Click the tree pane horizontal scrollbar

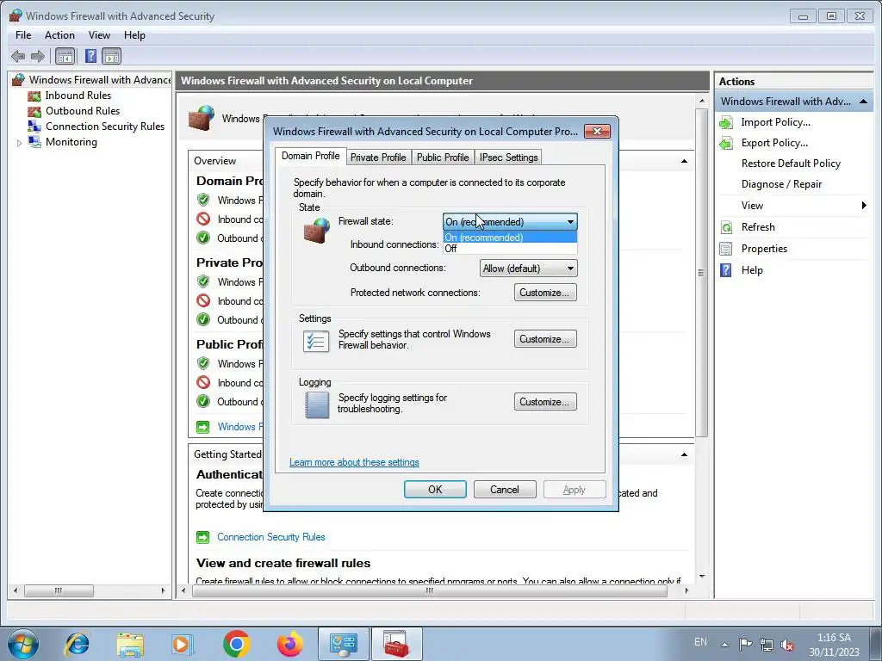[59, 590]
